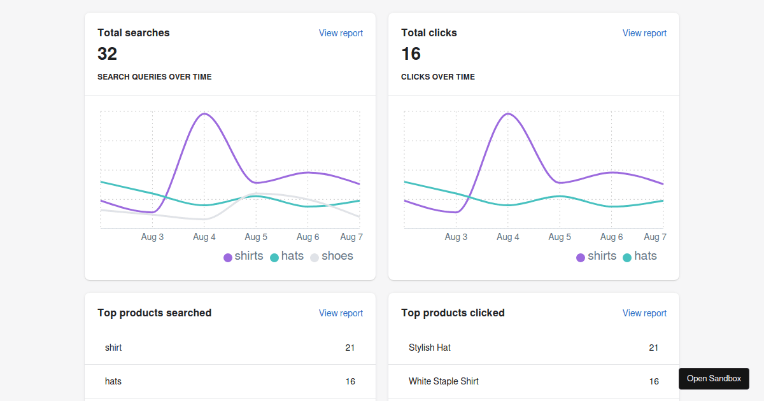Click the teal hats legend dot on clicks chart
The width and height of the screenshot is (764, 401).
coord(628,257)
